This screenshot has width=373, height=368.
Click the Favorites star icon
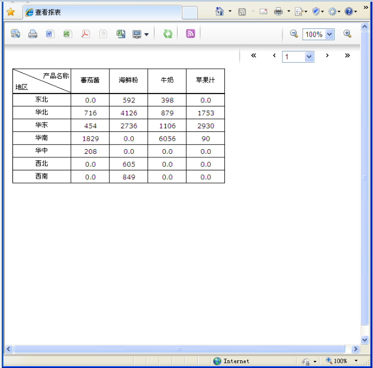[x=11, y=12]
